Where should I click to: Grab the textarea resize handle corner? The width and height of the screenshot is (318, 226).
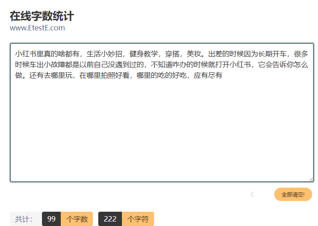coord(311,179)
